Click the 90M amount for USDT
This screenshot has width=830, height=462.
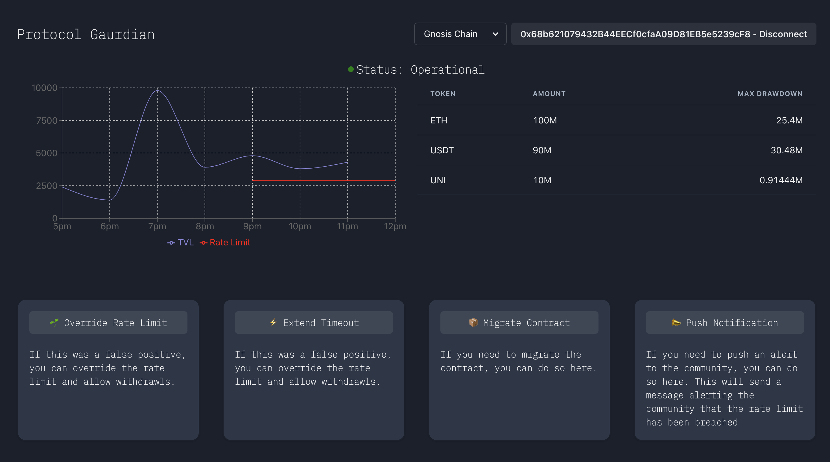click(542, 150)
